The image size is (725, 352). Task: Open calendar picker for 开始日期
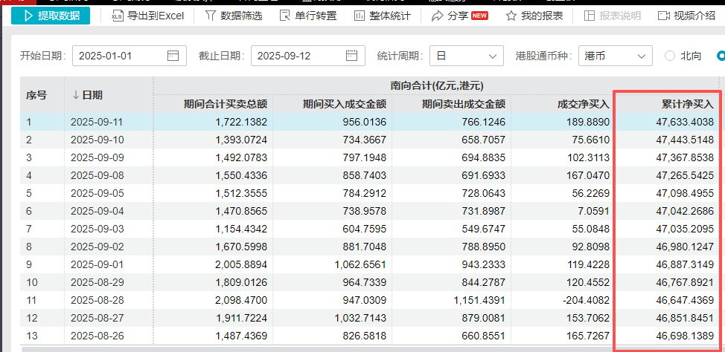coord(173,56)
